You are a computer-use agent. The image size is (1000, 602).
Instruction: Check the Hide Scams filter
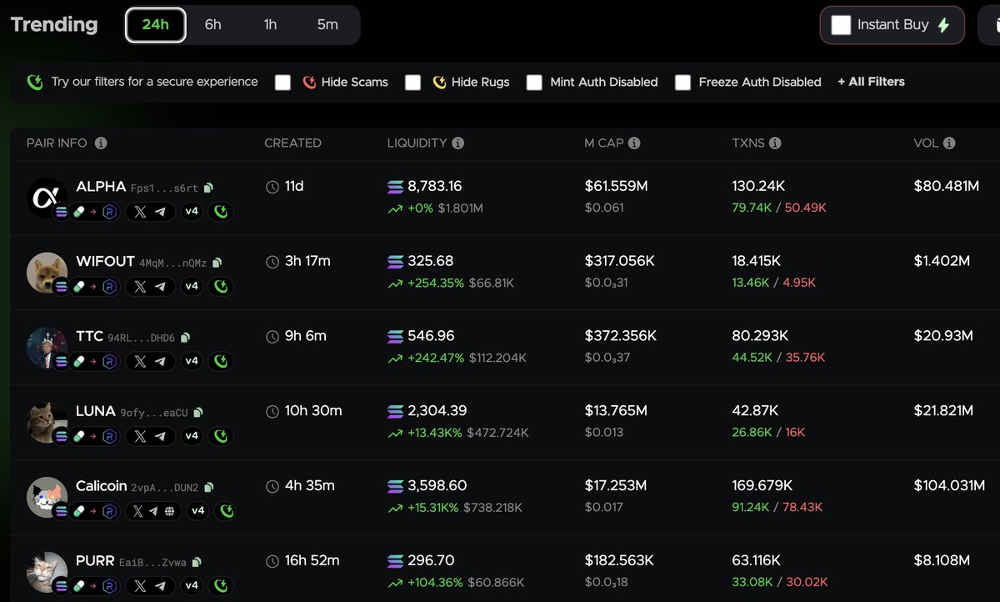coord(283,83)
